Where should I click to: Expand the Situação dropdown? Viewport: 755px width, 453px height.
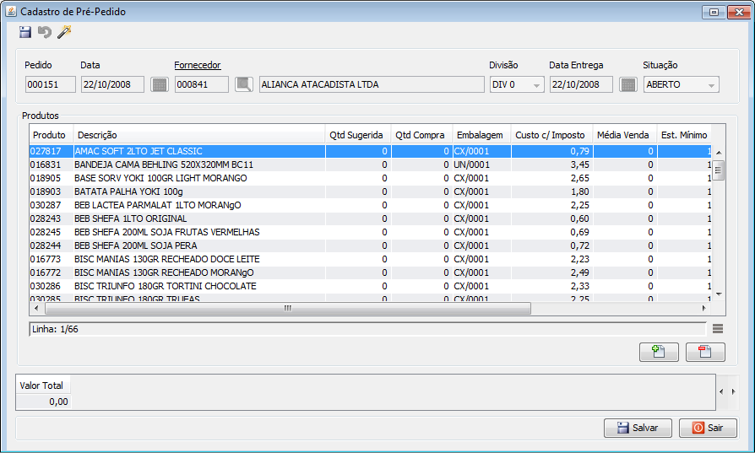711,85
